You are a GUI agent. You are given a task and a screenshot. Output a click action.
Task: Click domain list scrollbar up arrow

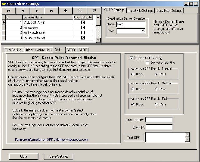tap(98, 17)
